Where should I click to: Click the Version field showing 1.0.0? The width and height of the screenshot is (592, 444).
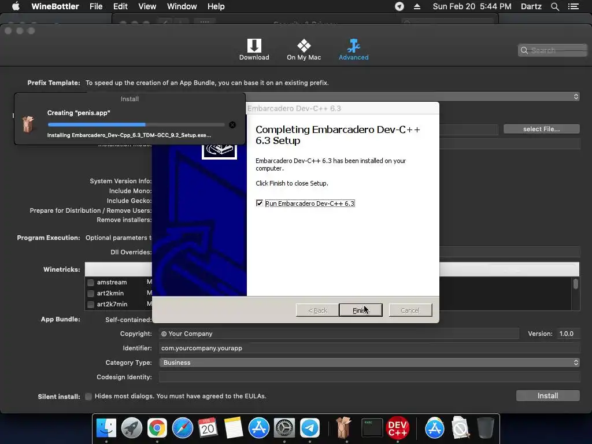(x=568, y=334)
